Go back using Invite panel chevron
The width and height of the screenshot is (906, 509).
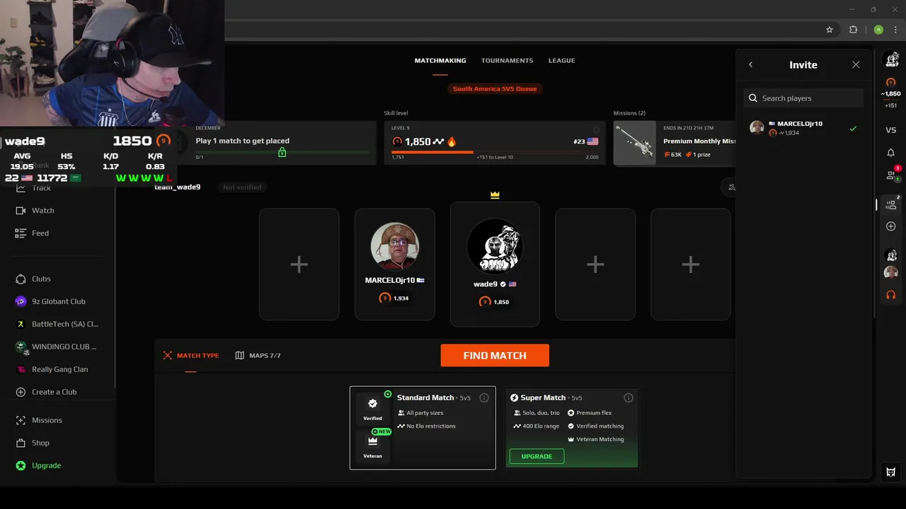(751, 64)
